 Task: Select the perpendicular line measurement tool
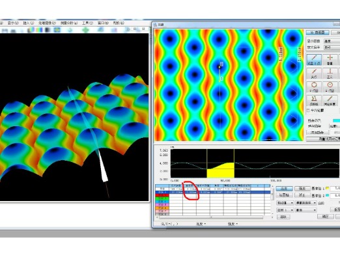[330, 74]
